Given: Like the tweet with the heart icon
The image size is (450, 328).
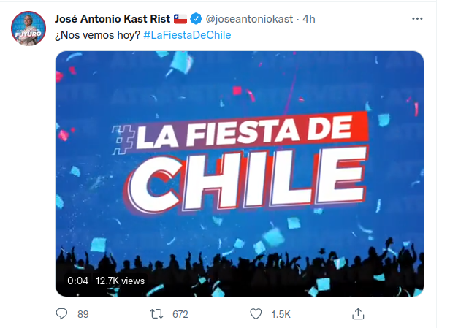Looking at the screenshot, I should coord(256,314).
